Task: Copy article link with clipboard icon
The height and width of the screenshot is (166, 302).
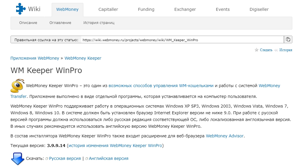Action: coord(288,39)
